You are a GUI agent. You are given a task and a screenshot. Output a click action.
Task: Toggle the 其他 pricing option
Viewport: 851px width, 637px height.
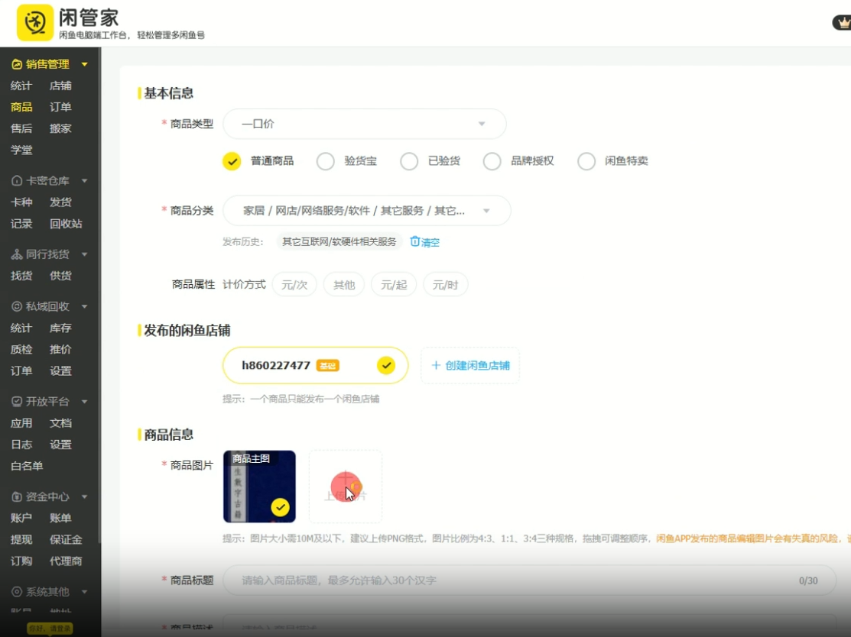[344, 285]
